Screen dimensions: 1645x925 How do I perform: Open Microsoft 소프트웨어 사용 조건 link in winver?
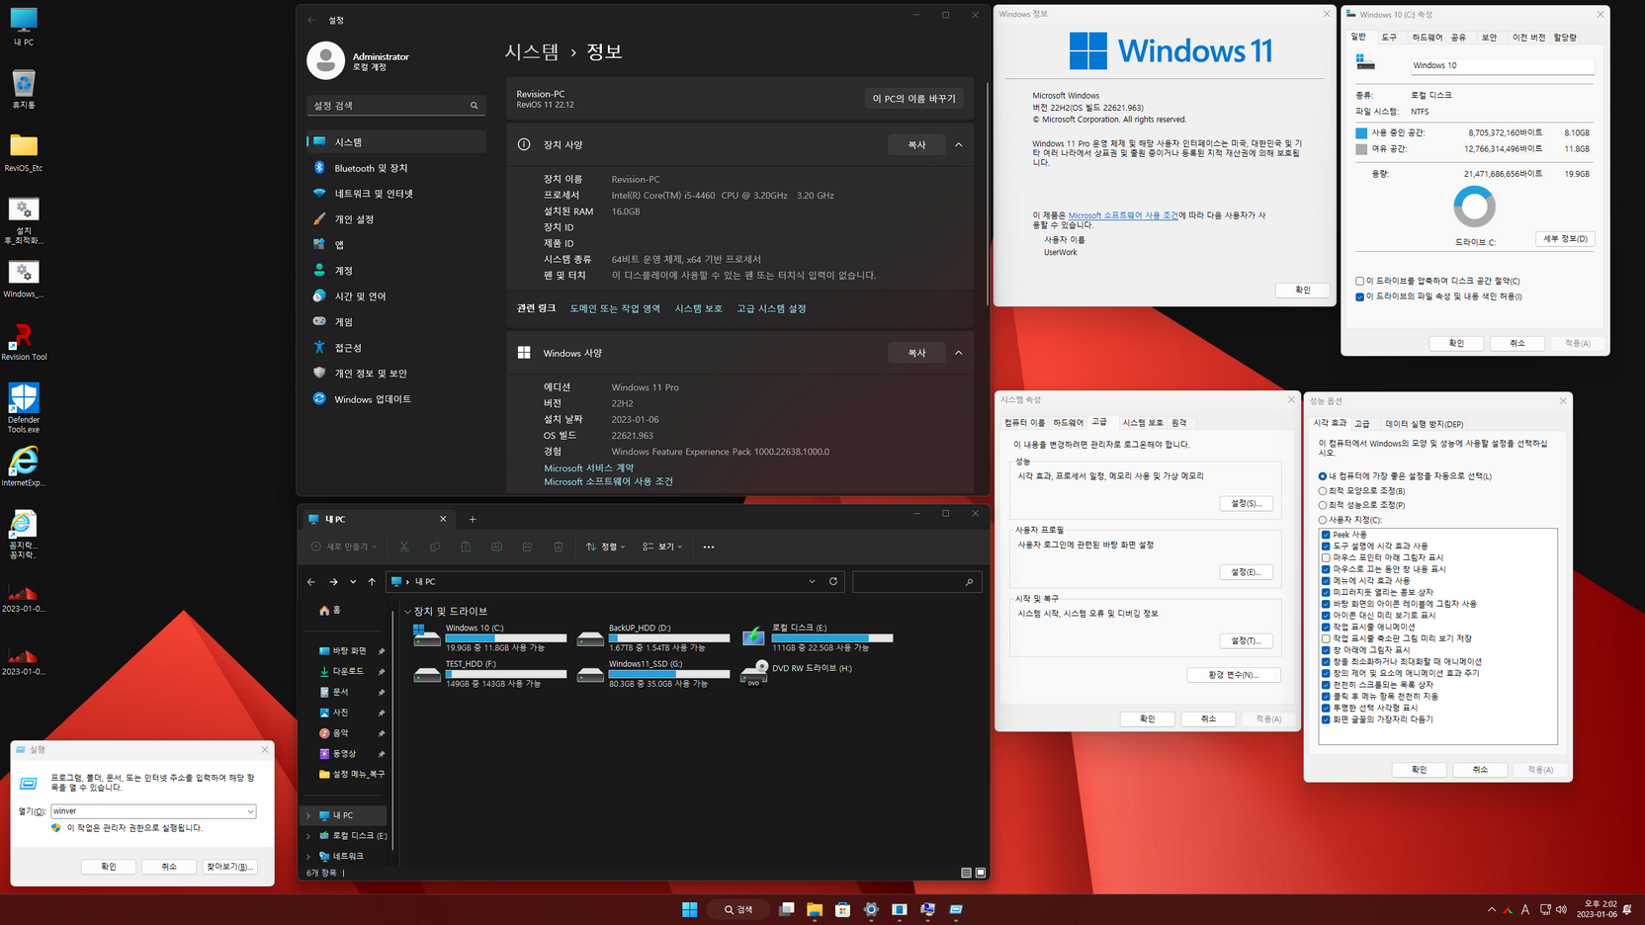(x=1123, y=215)
